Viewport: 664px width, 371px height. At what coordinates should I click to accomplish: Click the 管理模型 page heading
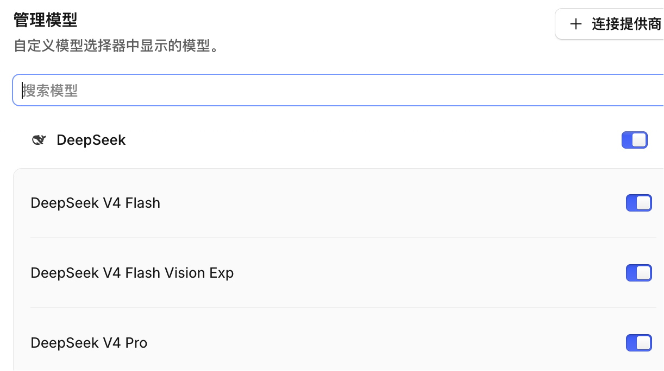pos(46,21)
